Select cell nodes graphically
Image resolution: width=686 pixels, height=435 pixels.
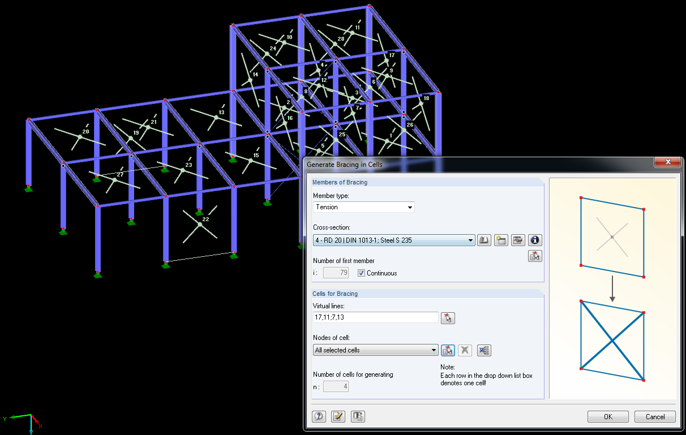tap(448, 350)
